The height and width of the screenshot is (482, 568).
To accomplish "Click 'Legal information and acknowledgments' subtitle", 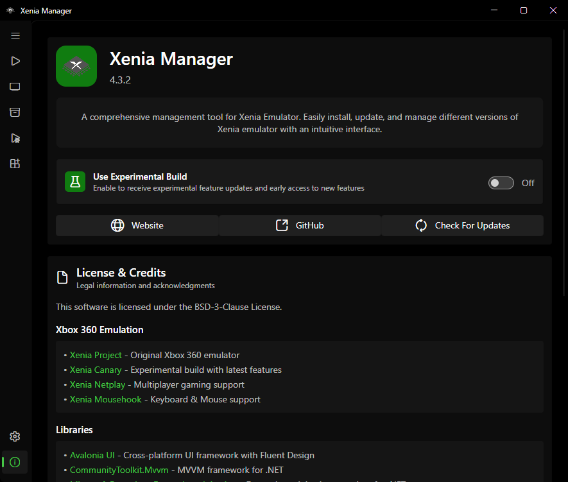I will (x=146, y=286).
